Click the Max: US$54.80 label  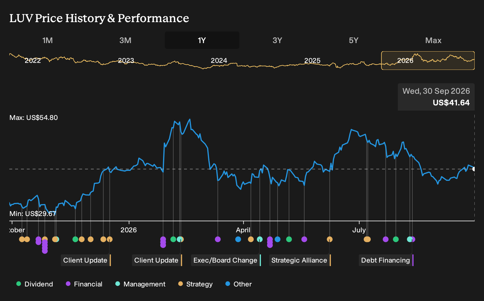[x=34, y=118]
